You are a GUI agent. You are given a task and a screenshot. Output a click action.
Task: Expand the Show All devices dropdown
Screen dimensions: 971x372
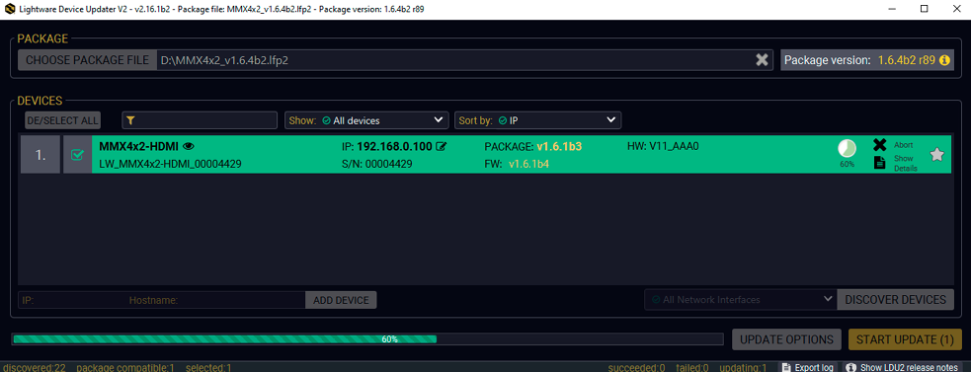366,120
